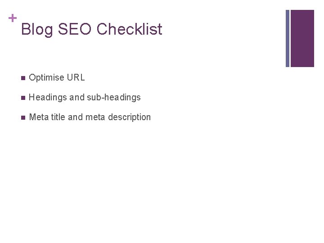Click the purple plus sign icon
This screenshot has width=324, height=243.
click(x=13, y=18)
